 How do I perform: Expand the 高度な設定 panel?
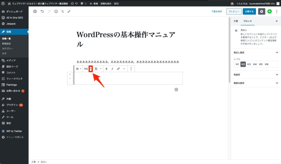click(256, 83)
